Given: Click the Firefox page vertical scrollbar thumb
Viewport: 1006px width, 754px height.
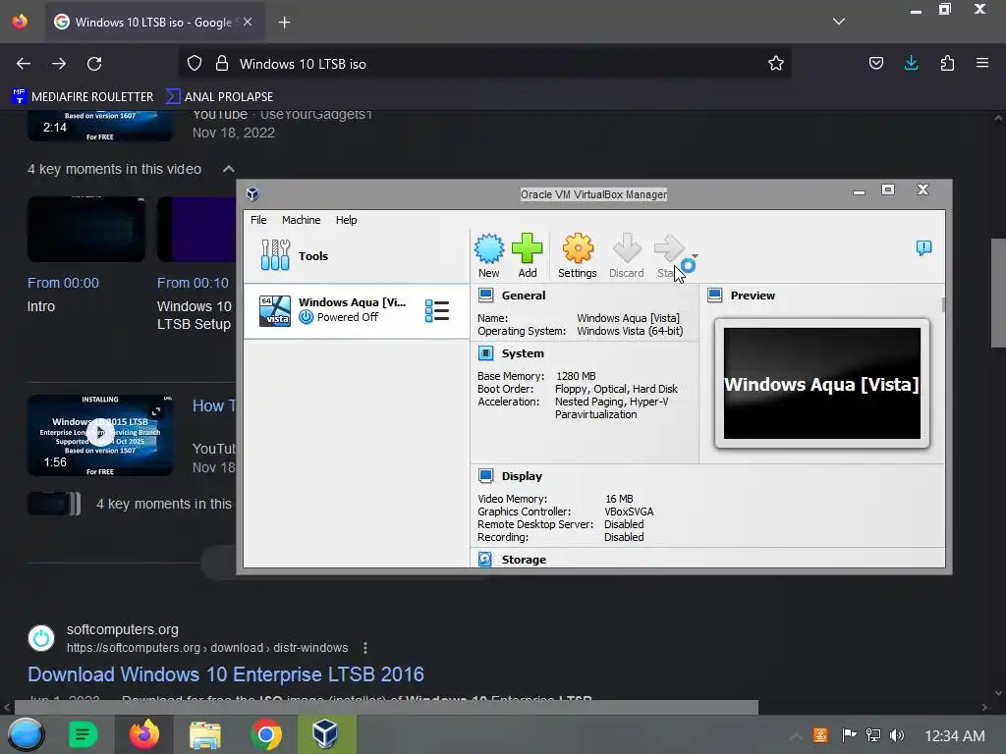Looking at the screenshot, I should (998, 293).
